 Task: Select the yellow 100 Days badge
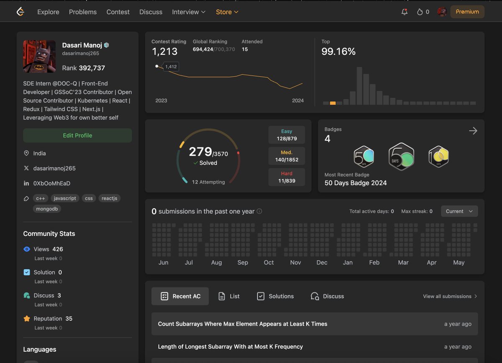(438, 157)
